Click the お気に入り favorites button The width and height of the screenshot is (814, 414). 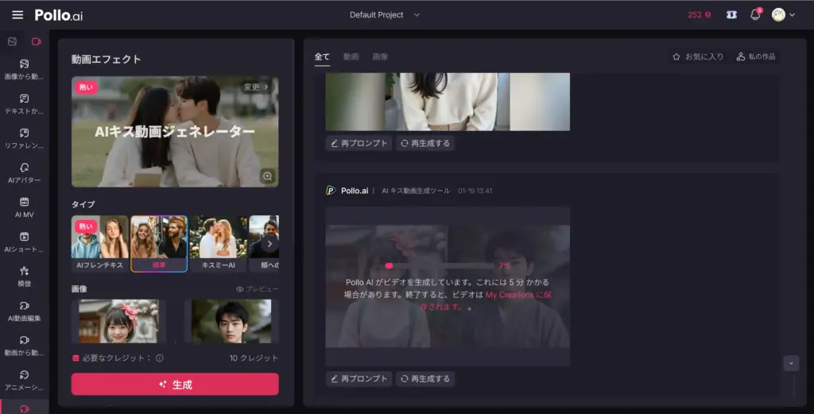click(697, 57)
